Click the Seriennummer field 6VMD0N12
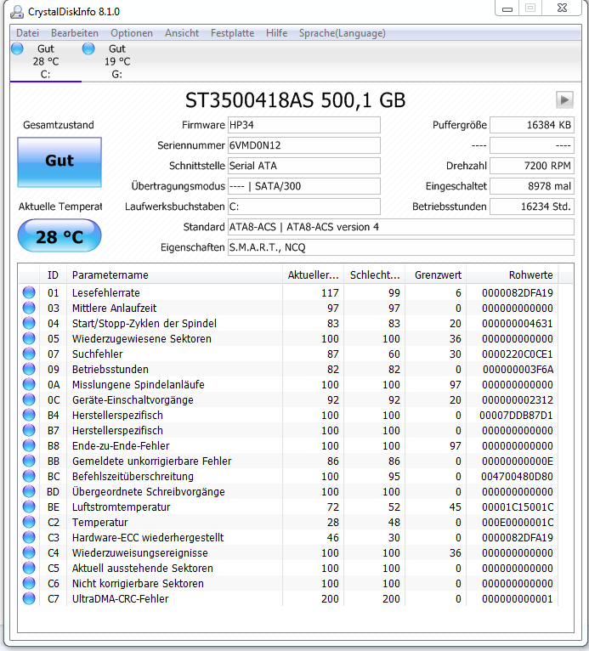The height and width of the screenshot is (651, 589). point(303,145)
